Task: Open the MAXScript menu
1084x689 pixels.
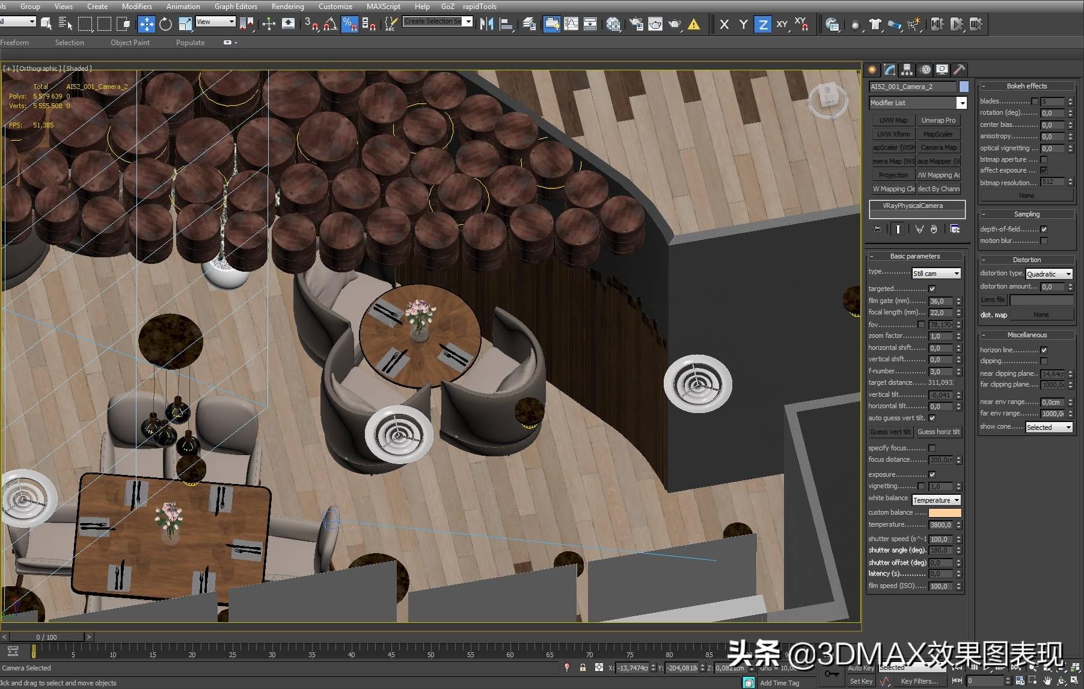Action: 383,7
